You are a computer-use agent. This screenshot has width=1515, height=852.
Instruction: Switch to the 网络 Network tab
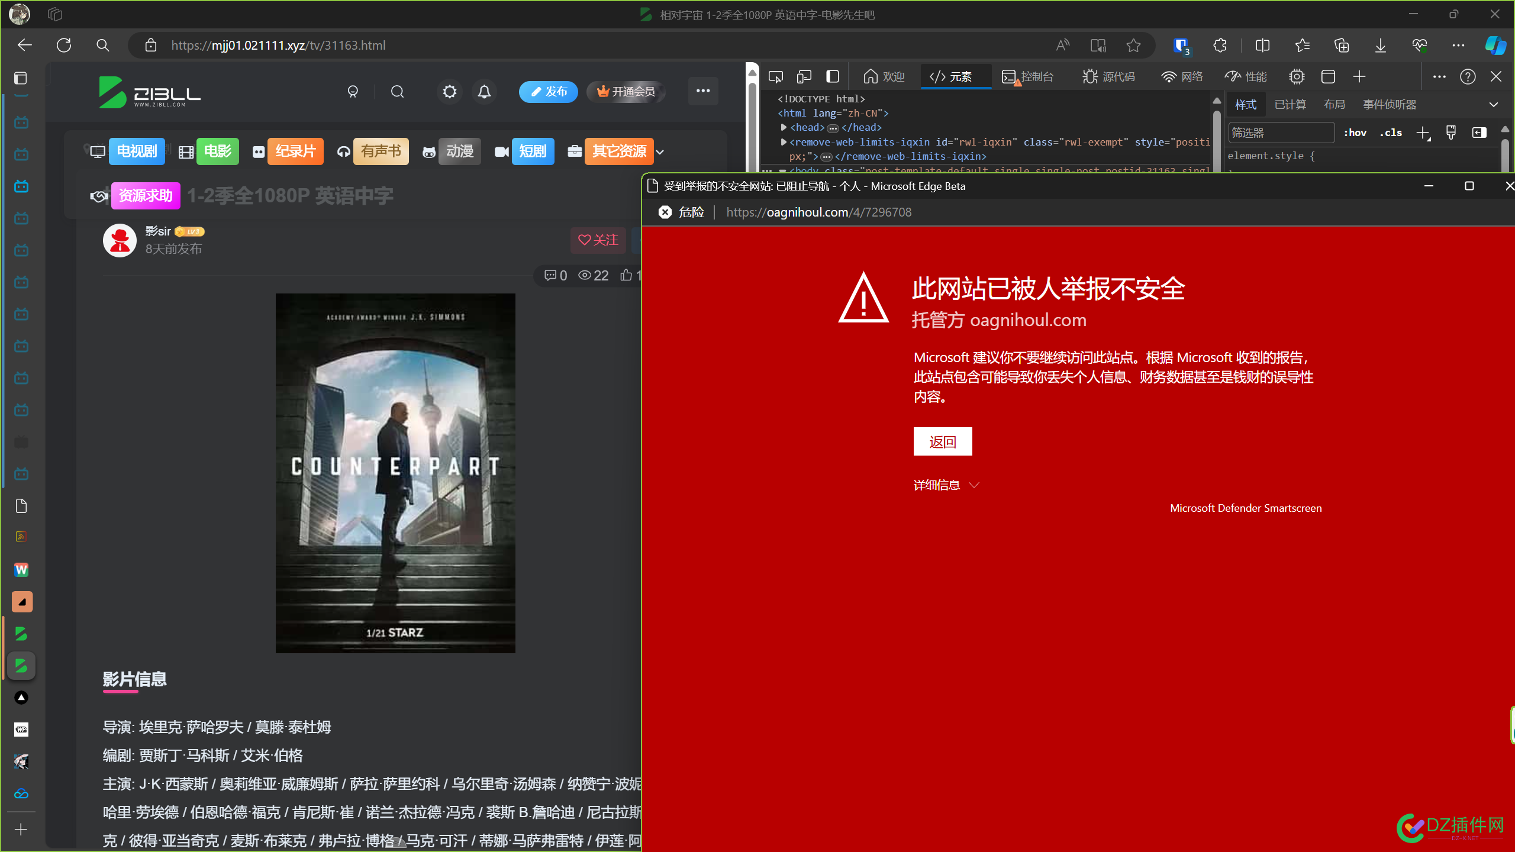[1182, 77]
